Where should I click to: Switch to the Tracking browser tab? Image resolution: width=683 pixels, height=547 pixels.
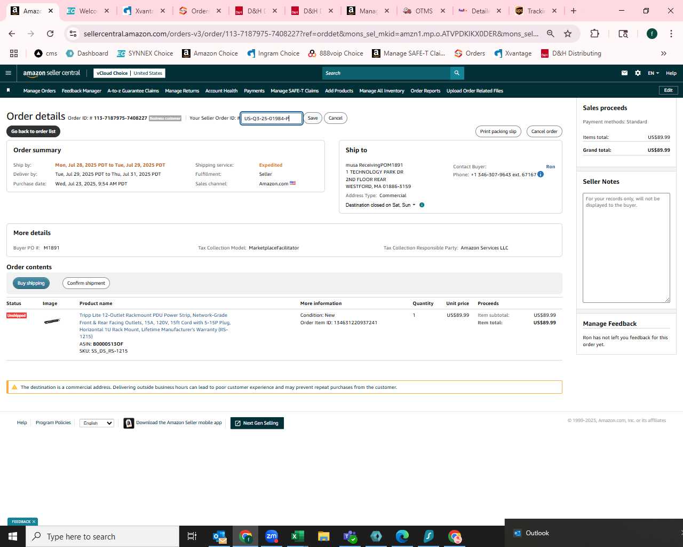tap(535, 11)
